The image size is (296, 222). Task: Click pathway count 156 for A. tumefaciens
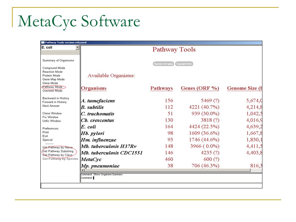point(169,101)
